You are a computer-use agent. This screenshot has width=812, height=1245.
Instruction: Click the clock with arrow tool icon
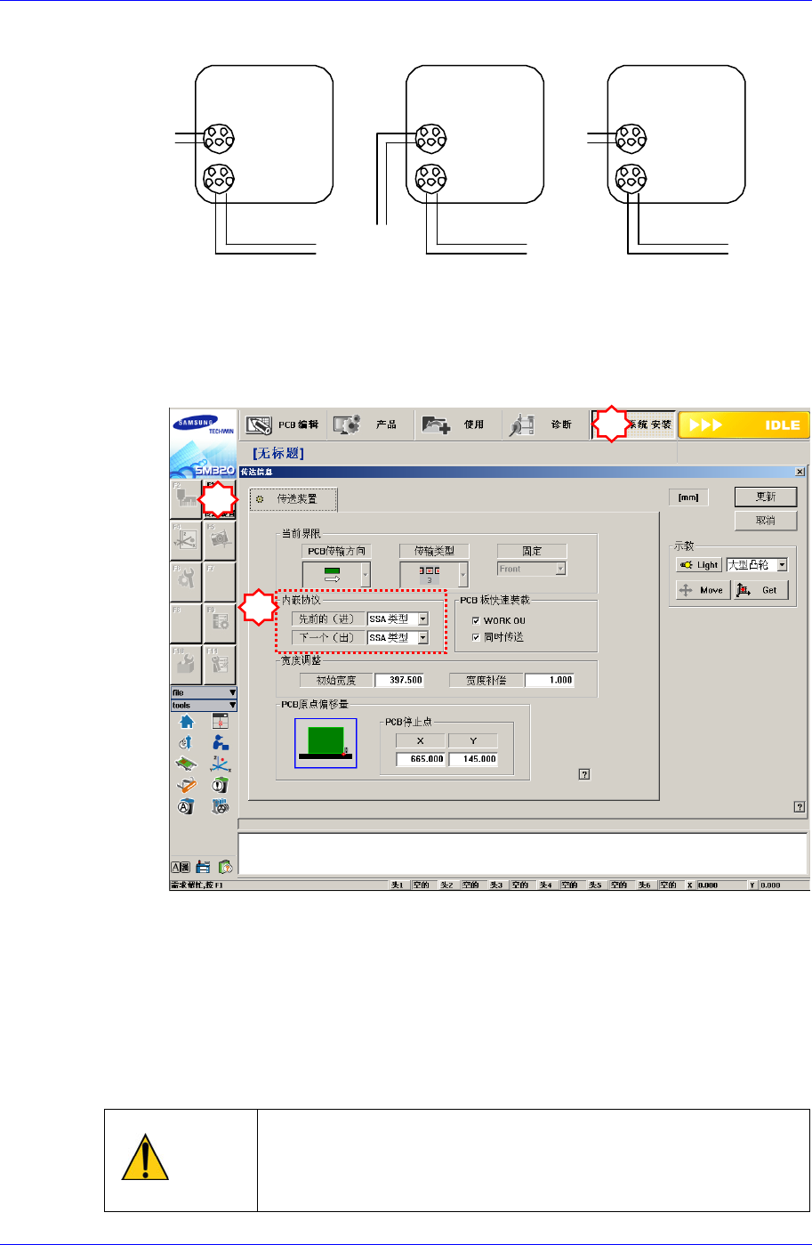pyautogui.click(x=187, y=743)
